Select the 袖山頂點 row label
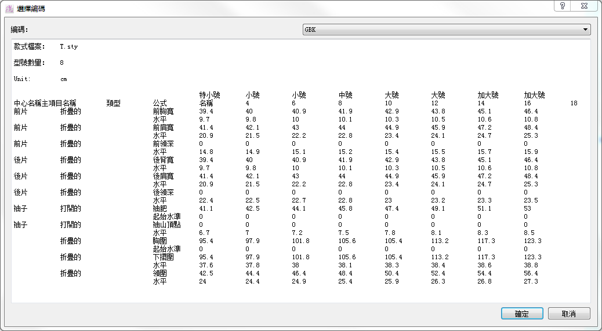602x331 pixels. [x=166, y=225]
